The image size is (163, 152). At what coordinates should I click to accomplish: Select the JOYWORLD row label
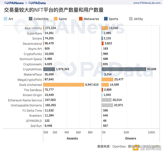click(34, 121)
